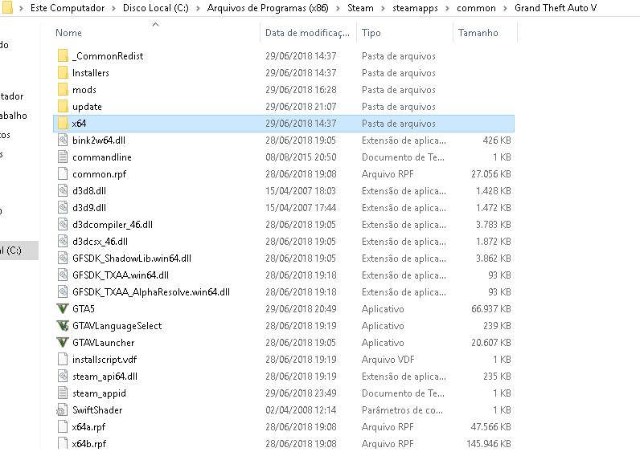Click the Arquivo VDF type cell
This screenshot has height=452, width=640.
(388, 360)
